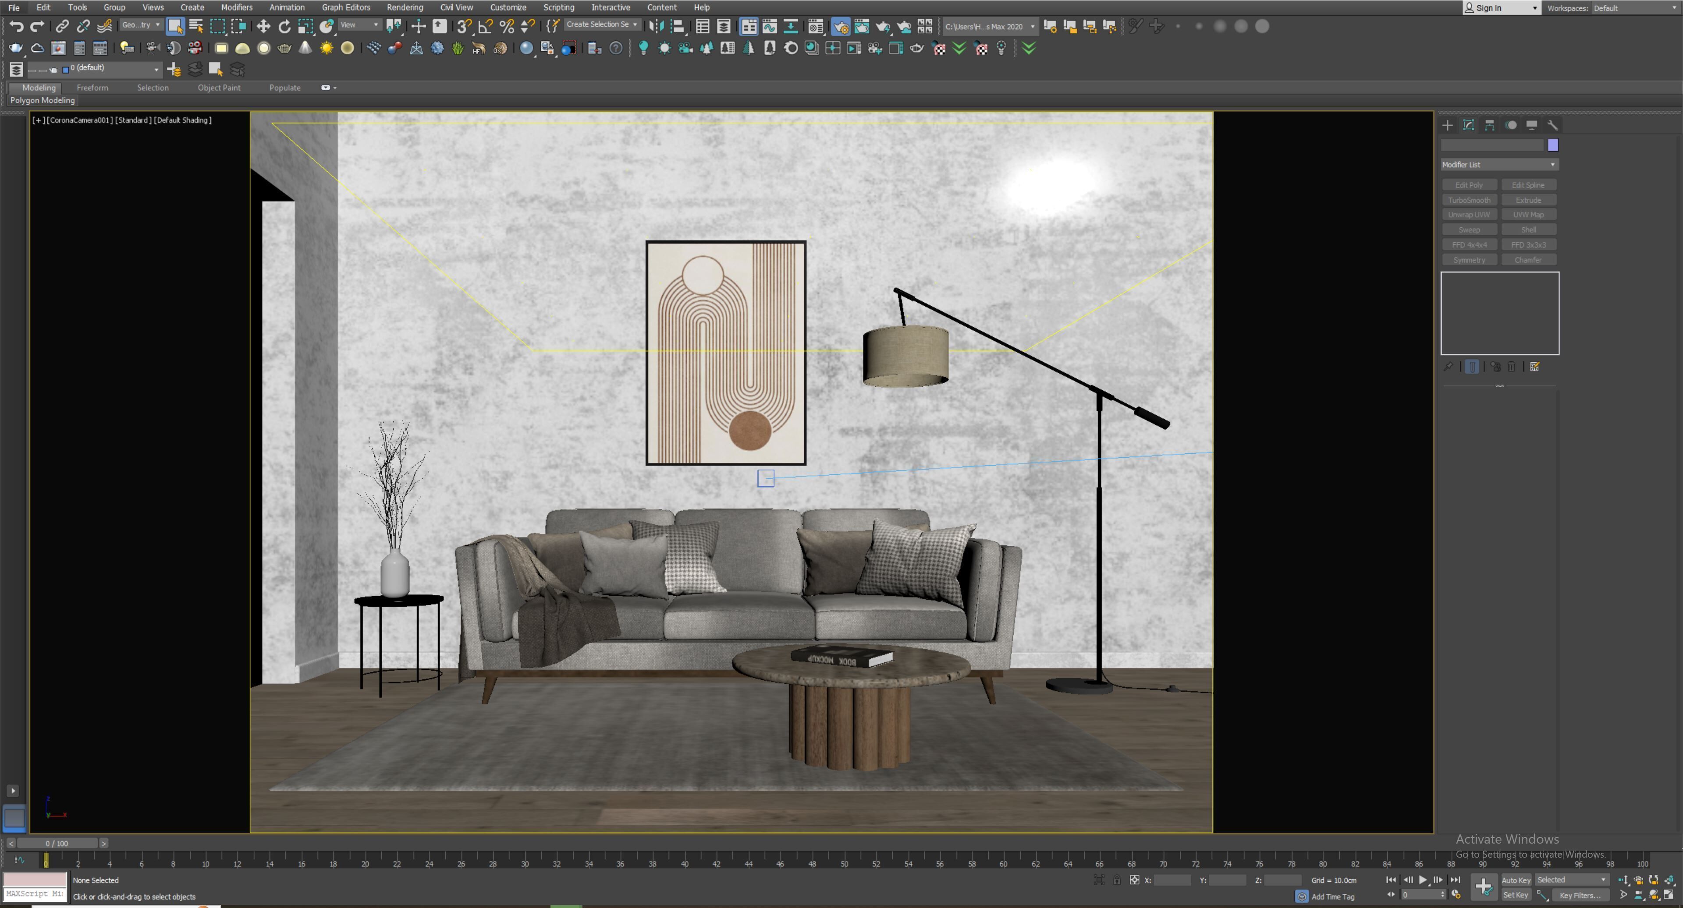This screenshot has height=908, width=1683.
Task: Click the Time Configuration icon
Action: pyautogui.click(x=1456, y=895)
